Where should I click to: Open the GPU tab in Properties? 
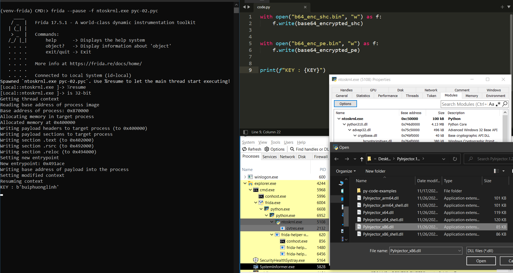coord(373,90)
